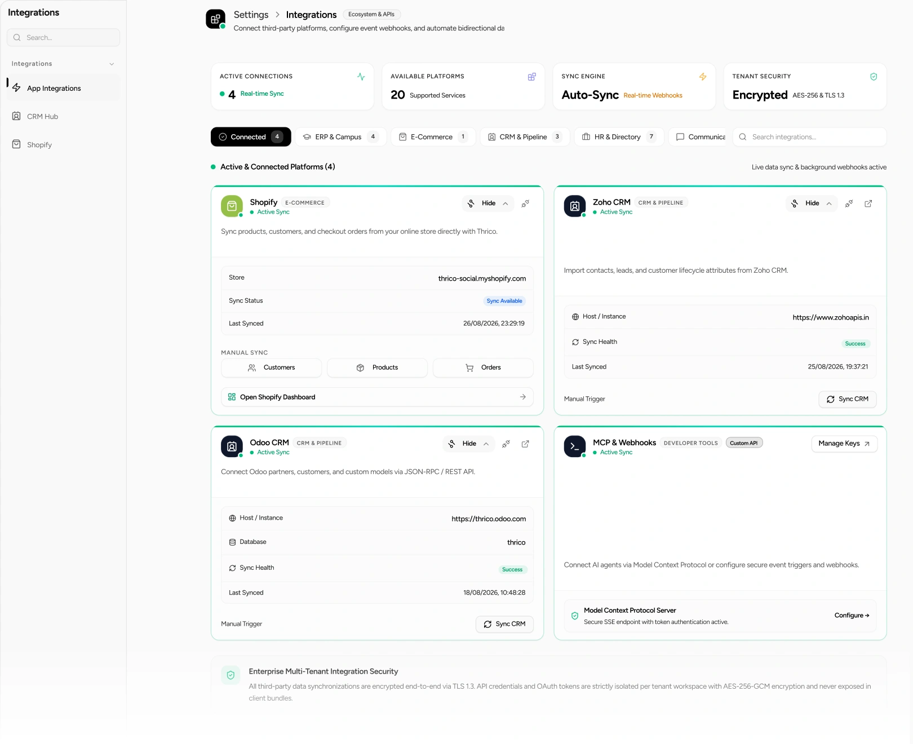Viewport: 913px width, 744px height.
Task: Open App Integrations in the sidebar
Action: click(63, 88)
